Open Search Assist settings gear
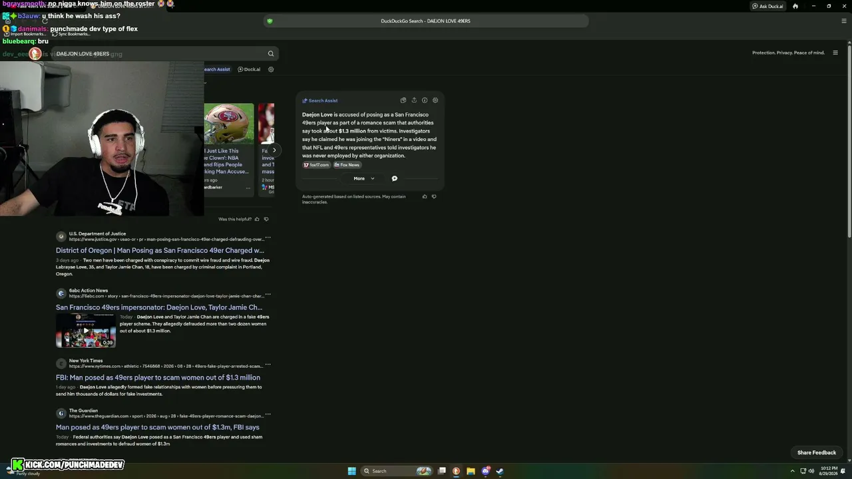Screen dimensions: 852x479 point(435,100)
